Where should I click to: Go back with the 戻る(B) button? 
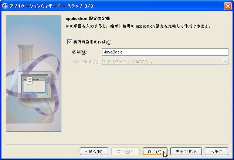[94, 151]
